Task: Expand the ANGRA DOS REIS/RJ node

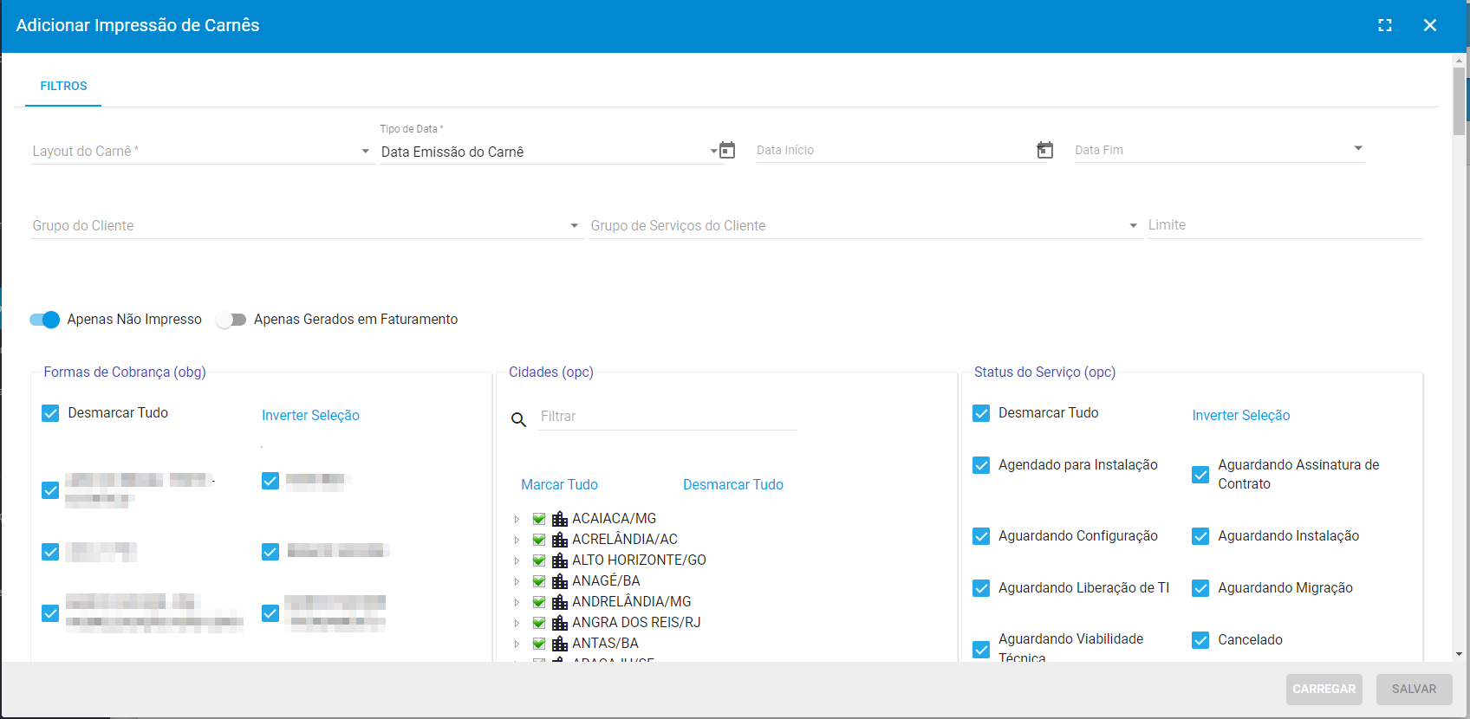Action: (517, 623)
